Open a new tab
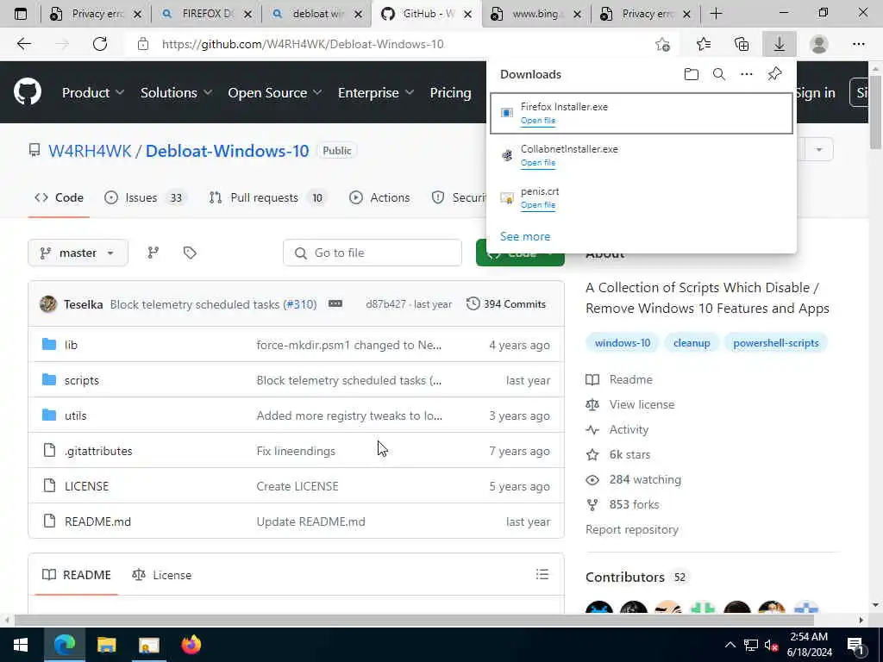 (716, 14)
